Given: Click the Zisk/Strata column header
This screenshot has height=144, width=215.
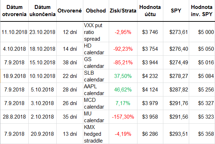Looking at the screenshot, I should coord(123,11).
